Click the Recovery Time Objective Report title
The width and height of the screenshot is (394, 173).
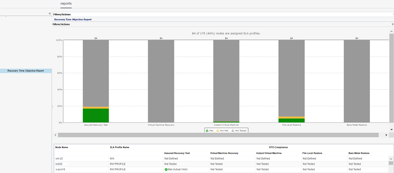pos(73,19)
